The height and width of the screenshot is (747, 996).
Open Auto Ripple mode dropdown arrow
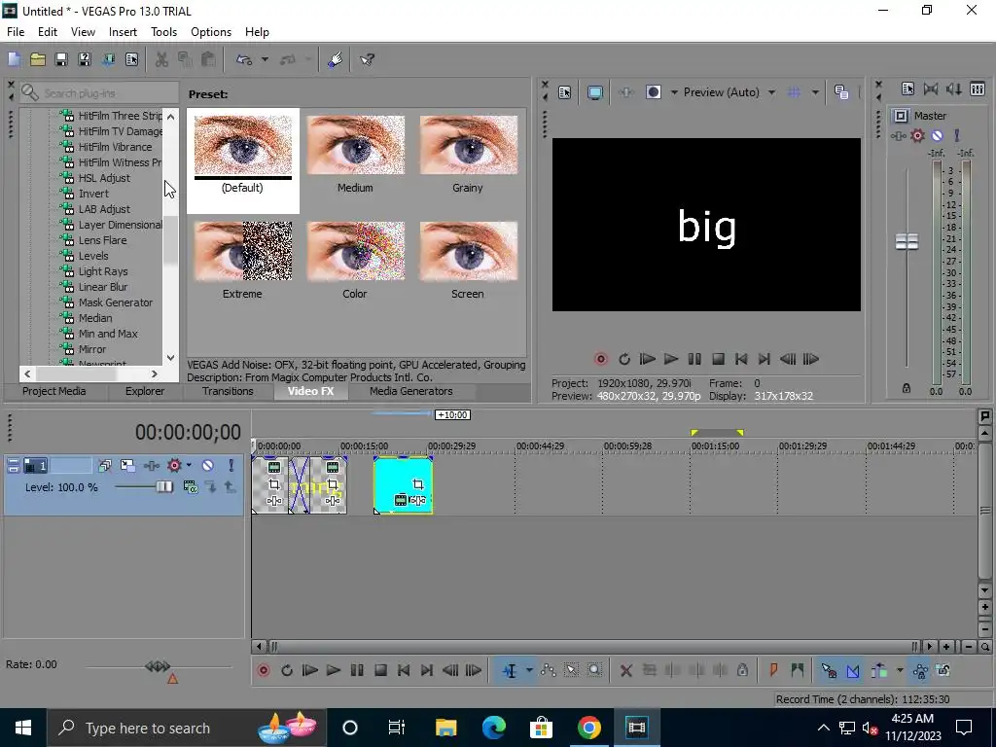[900, 670]
